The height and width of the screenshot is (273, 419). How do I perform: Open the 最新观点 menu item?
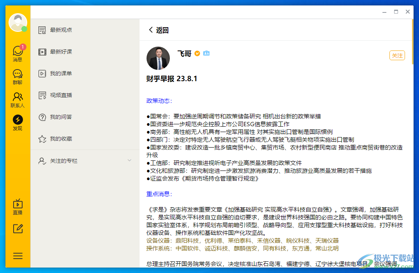[85, 30]
